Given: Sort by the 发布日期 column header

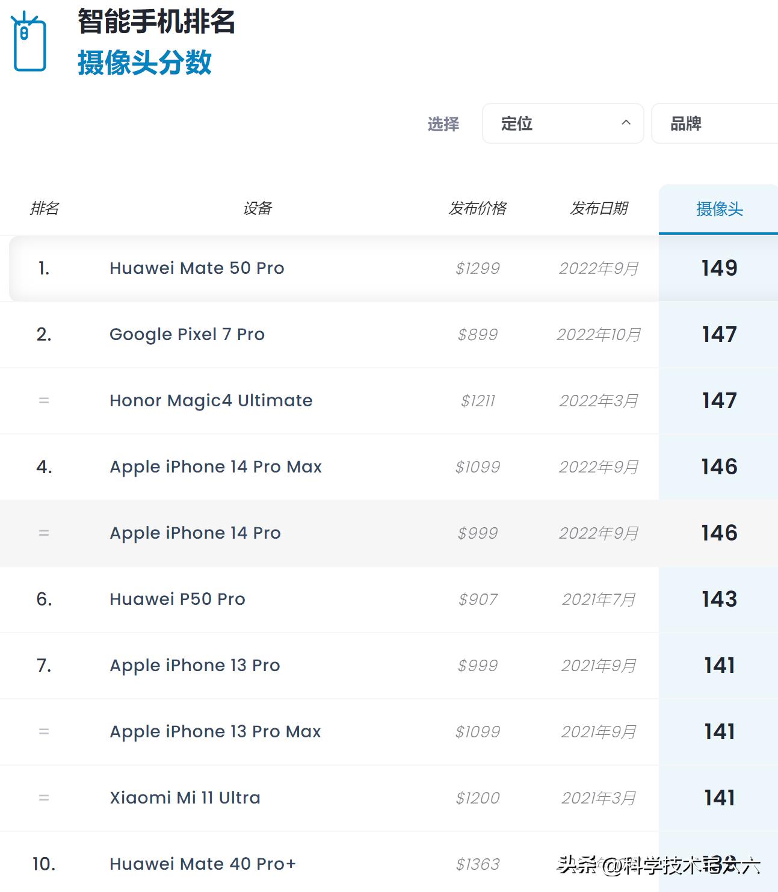Looking at the screenshot, I should tap(599, 208).
